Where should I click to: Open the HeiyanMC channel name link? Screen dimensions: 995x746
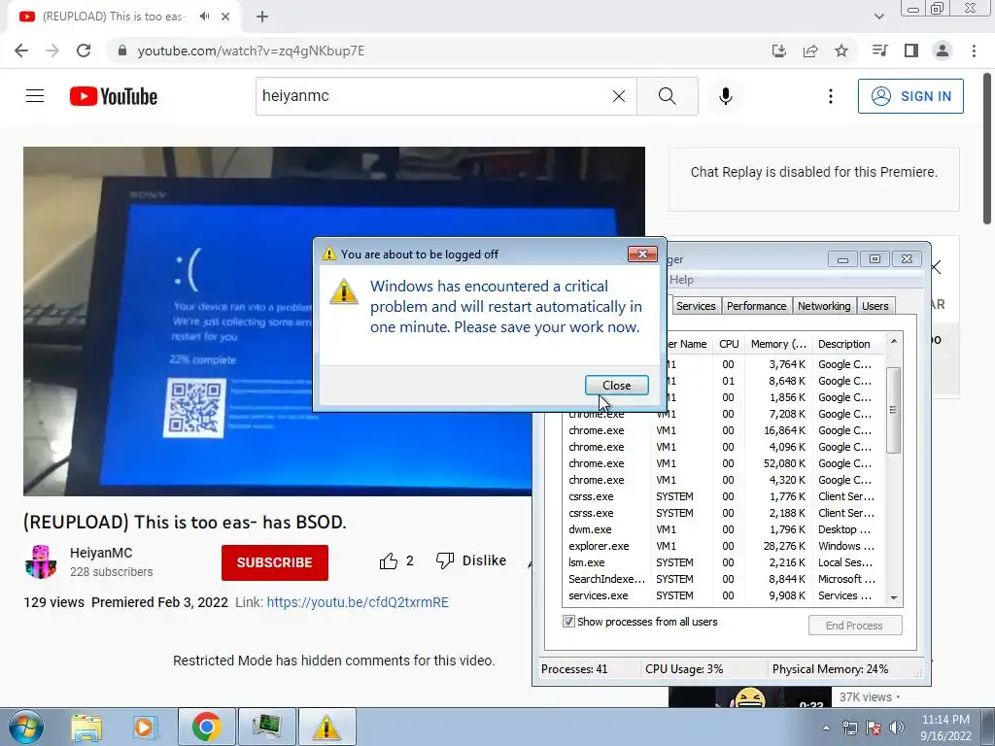pos(101,553)
